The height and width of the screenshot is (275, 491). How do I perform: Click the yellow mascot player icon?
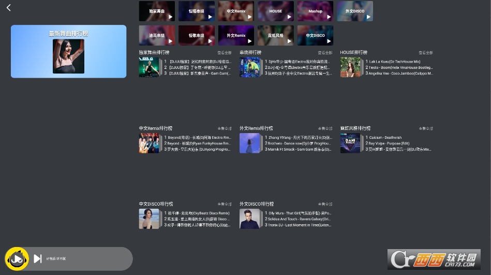coord(17,258)
